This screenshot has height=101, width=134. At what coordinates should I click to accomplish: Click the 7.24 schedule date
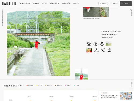pos(95,97)
